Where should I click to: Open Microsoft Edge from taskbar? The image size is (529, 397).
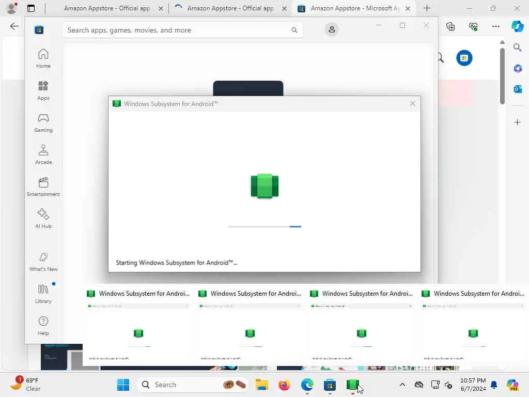tap(307, 385)
